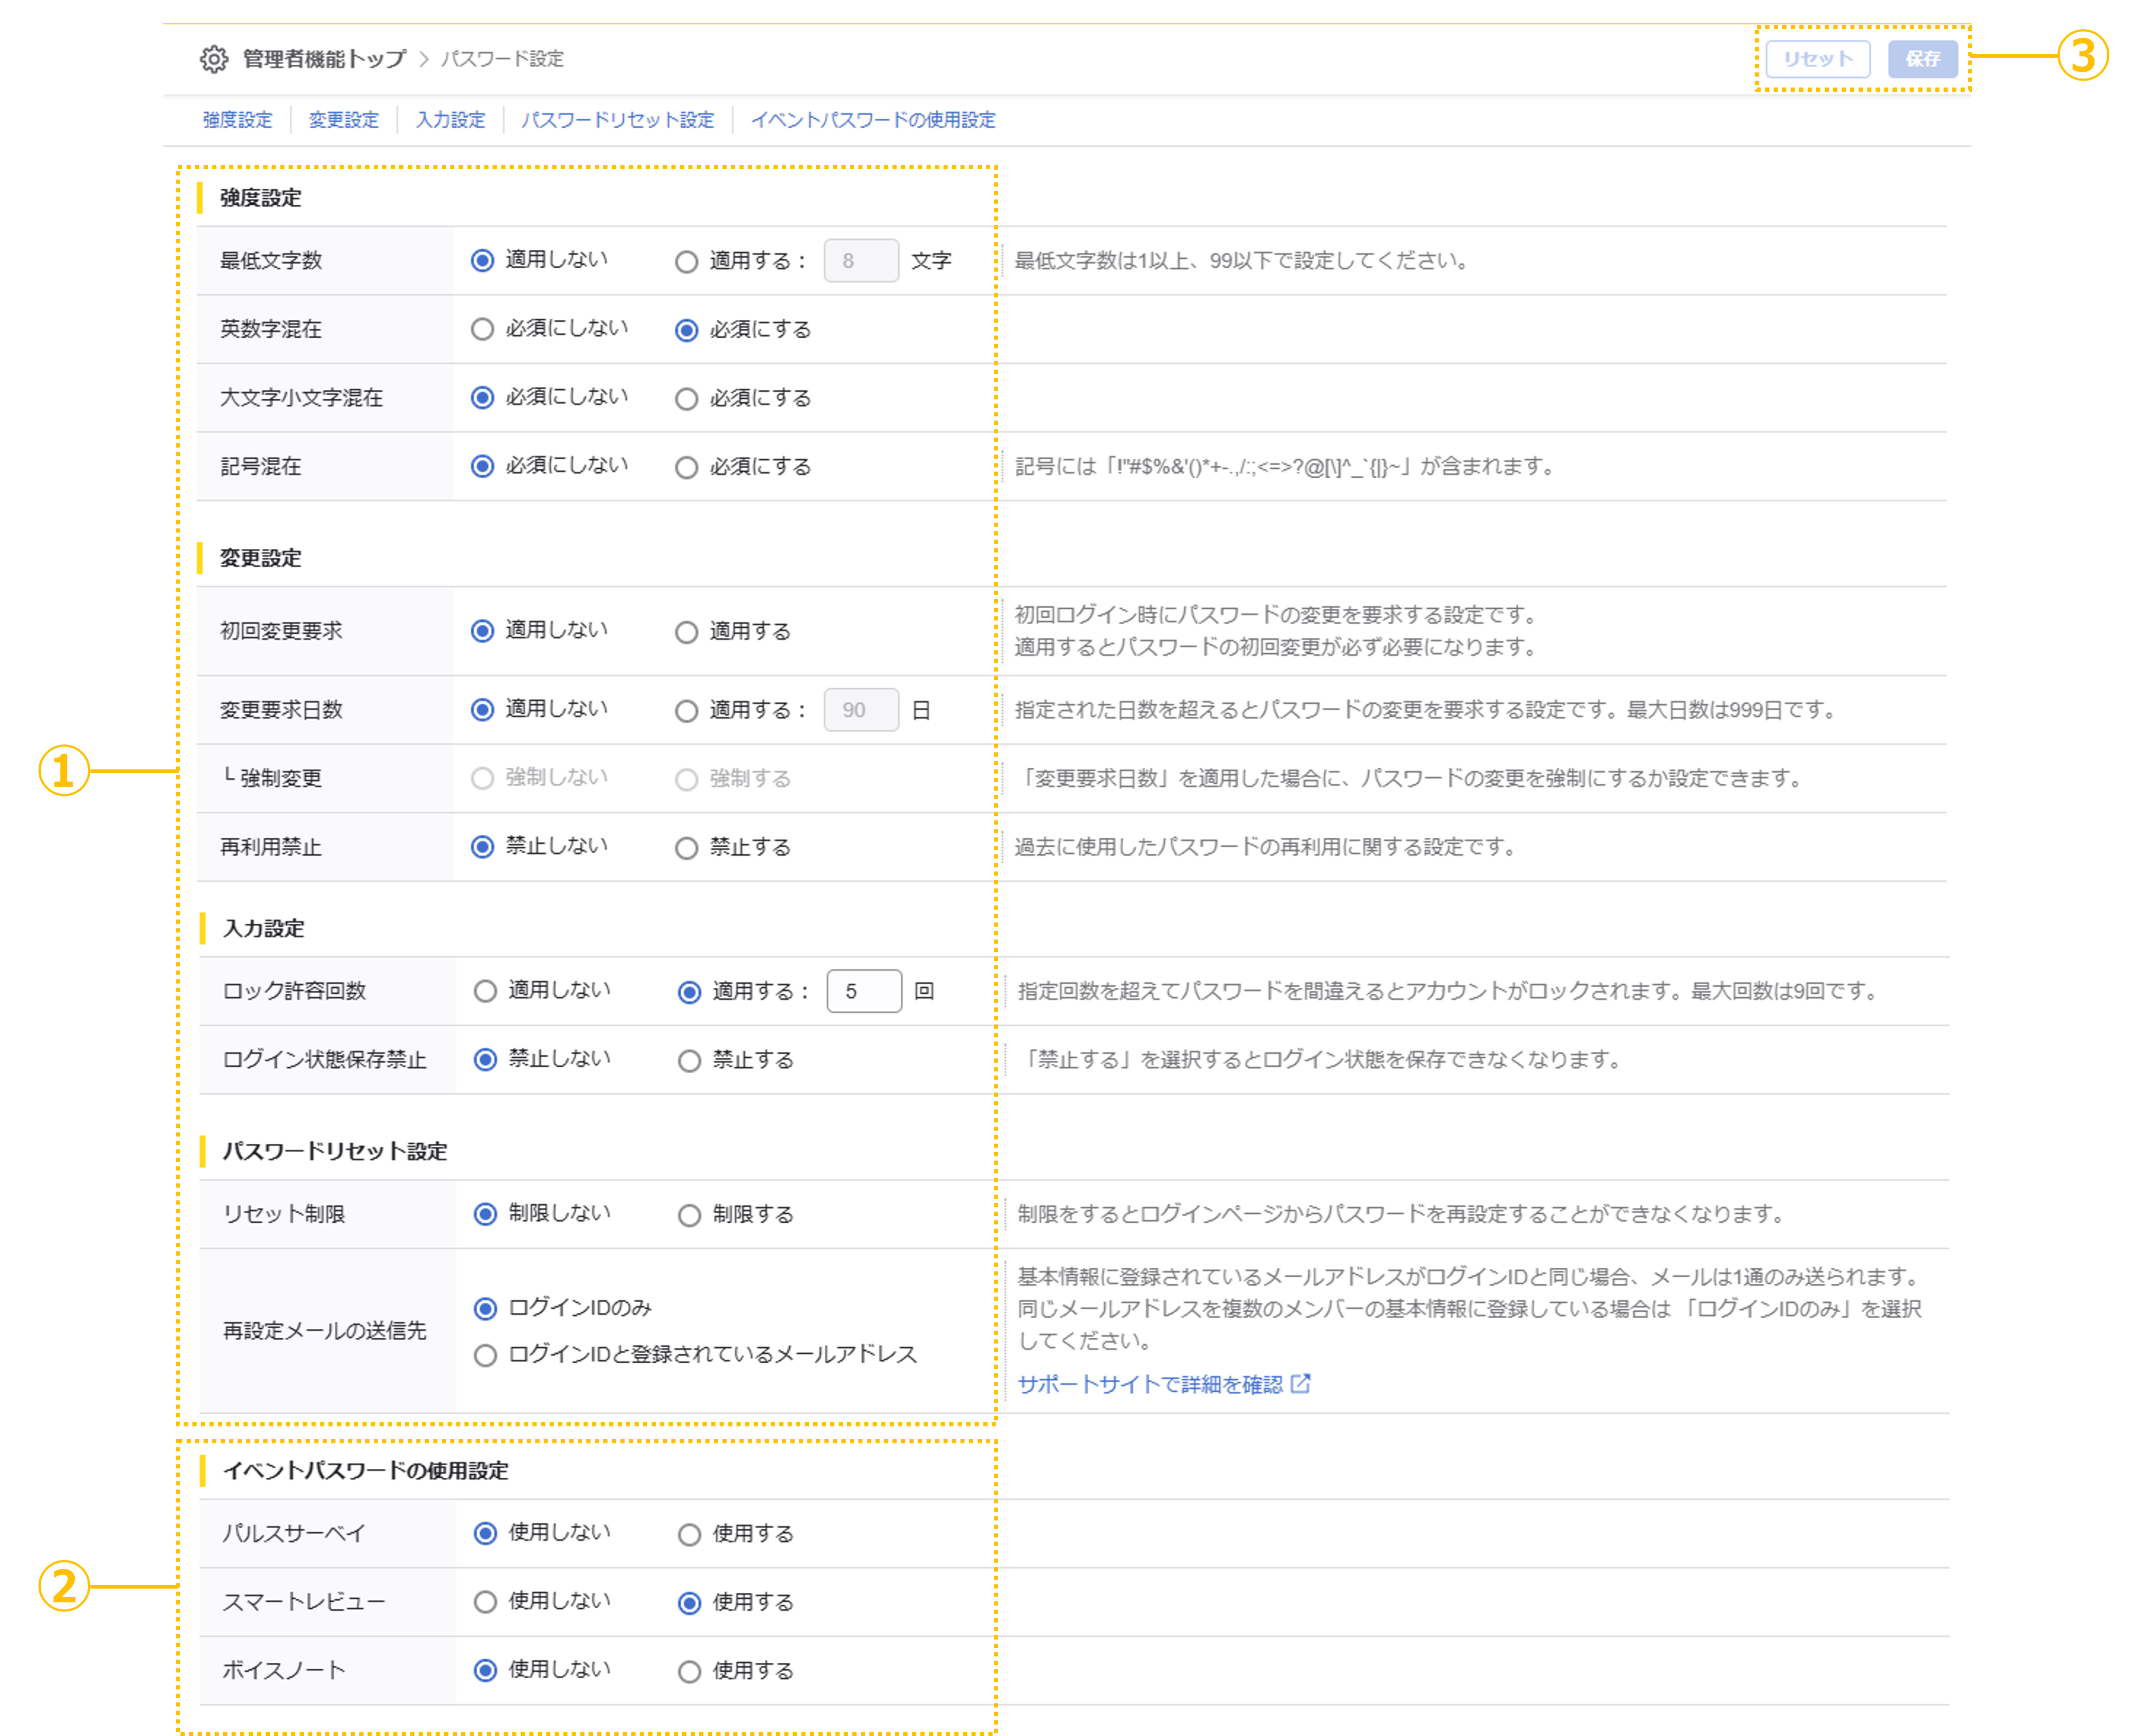Select 適用する for 初回変更要求

pos(686,632)
